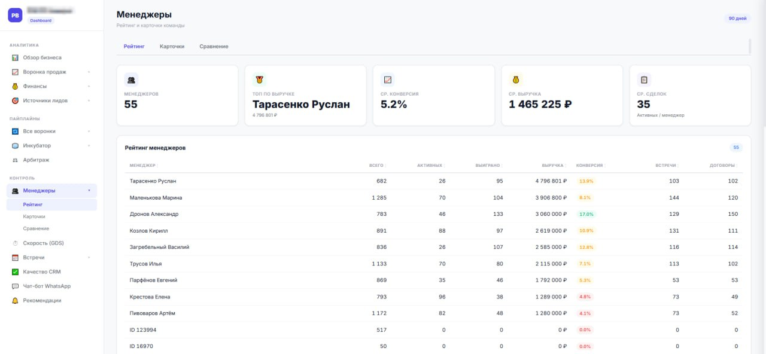Click the Воронка продаж sidebar icon
The height and width of the screenshot is (354, 766).
15,72
